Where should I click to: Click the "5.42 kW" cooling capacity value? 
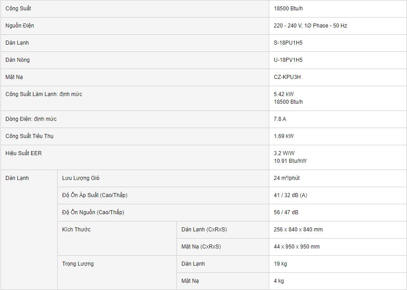click(284, 94)
